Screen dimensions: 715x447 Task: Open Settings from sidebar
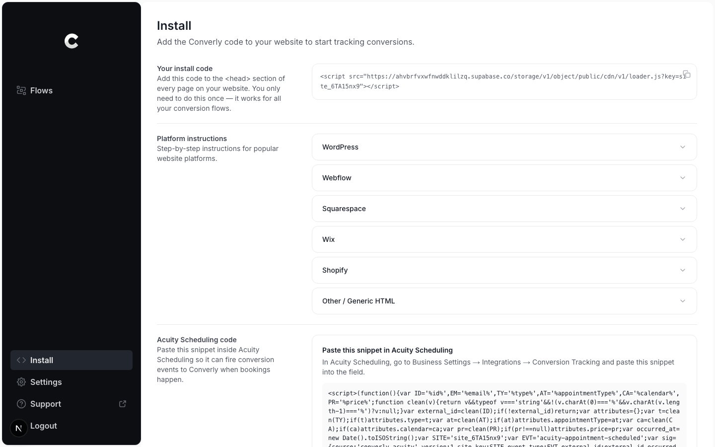point(71,382)
